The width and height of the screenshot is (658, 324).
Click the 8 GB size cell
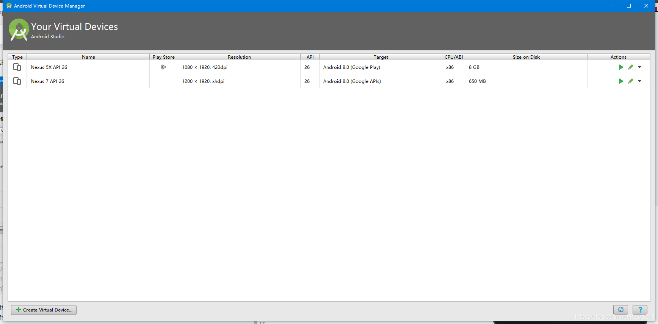526,67
